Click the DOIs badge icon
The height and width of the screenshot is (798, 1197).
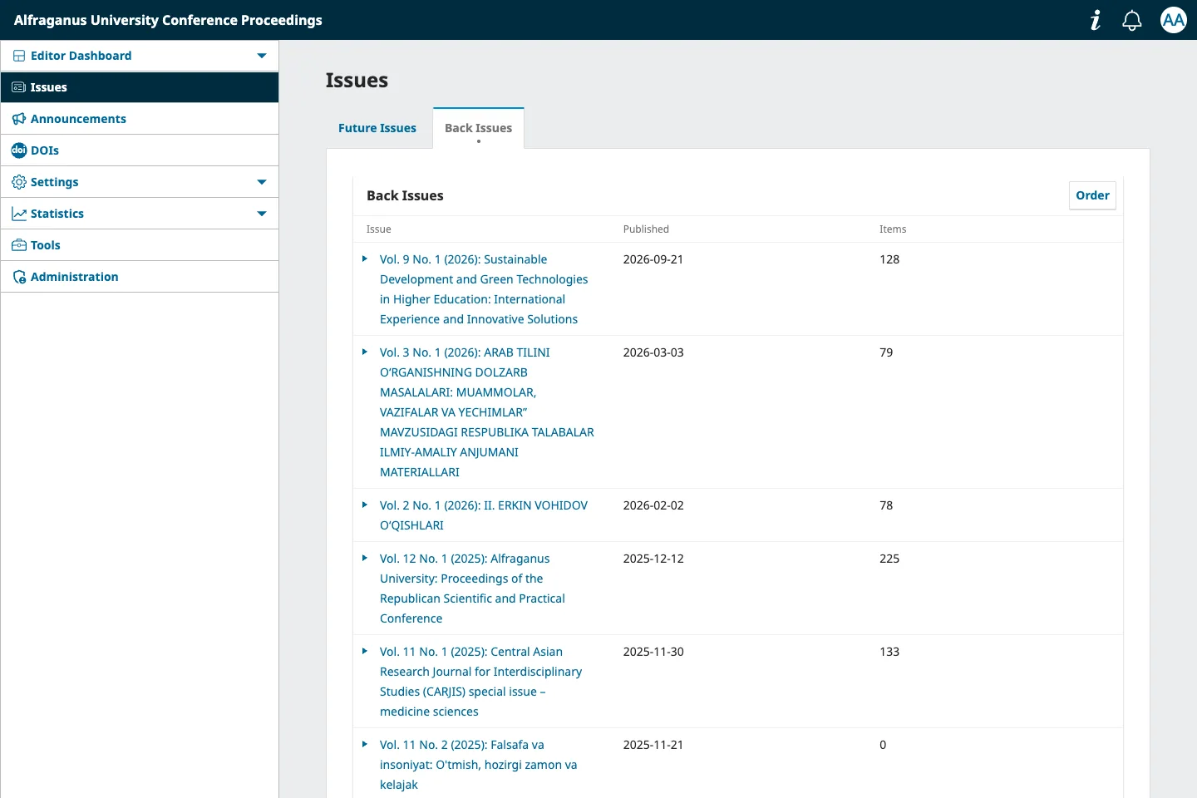[19, 150]
